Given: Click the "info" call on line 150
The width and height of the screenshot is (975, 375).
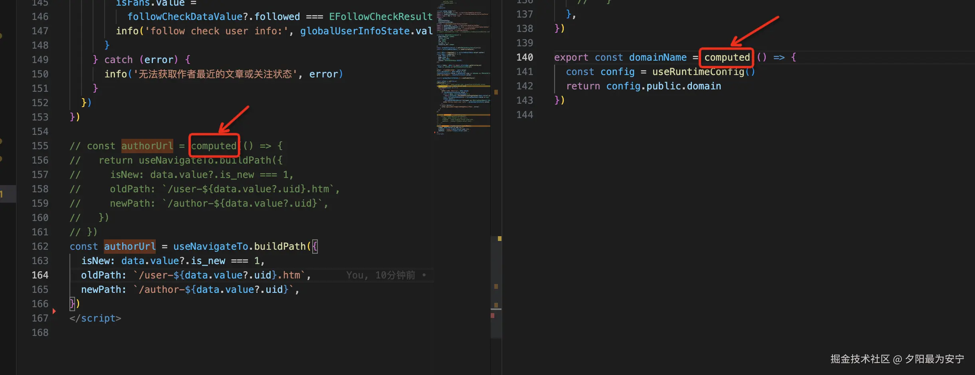Looking at the screenshot, I should 116,74.
